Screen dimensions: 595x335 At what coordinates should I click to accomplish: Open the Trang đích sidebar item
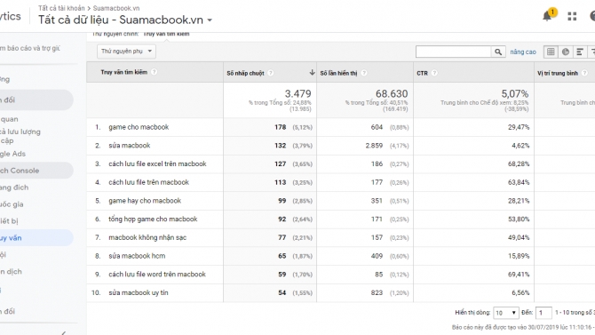coord(14,187)
